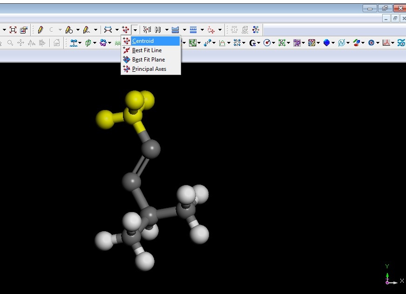Image resolution: width=406 pixels, height=294 pixels.
Task: Select Best Fit Line menu entry
Action: click(151, 50)
